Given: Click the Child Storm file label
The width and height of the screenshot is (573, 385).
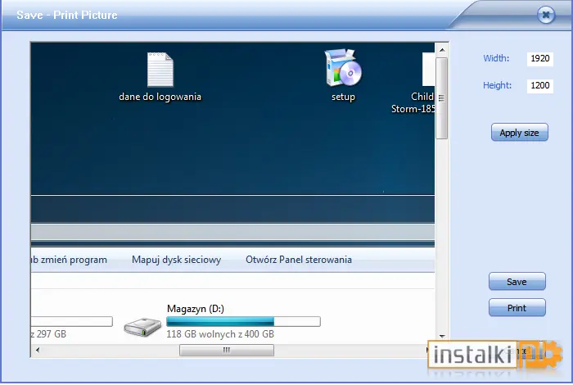Looking at the screenshot, I should (x=413, y=102).
